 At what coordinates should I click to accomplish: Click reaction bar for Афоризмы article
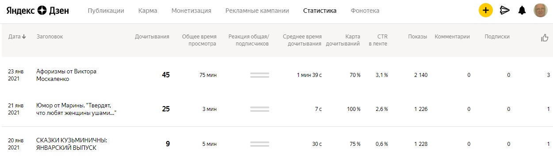(259, 75)
